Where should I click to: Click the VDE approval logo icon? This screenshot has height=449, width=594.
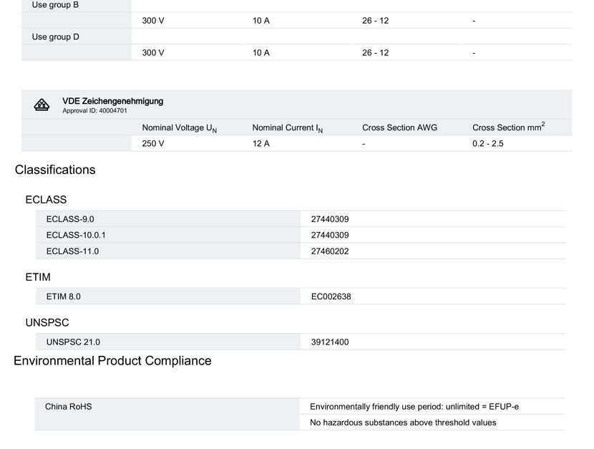tap(42, 105)
